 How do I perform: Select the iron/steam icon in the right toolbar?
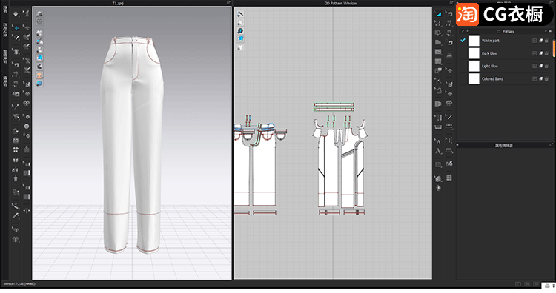click(x=449, y=55)
